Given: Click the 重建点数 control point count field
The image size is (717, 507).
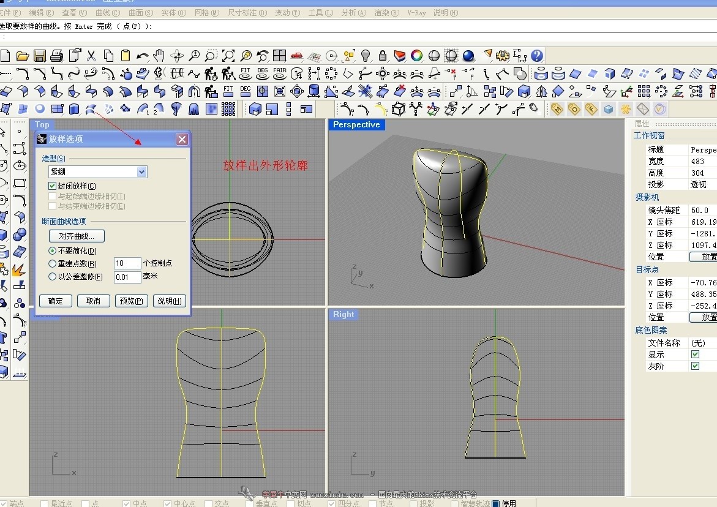Looking at the screenshot, I should (x=127, y=263).
